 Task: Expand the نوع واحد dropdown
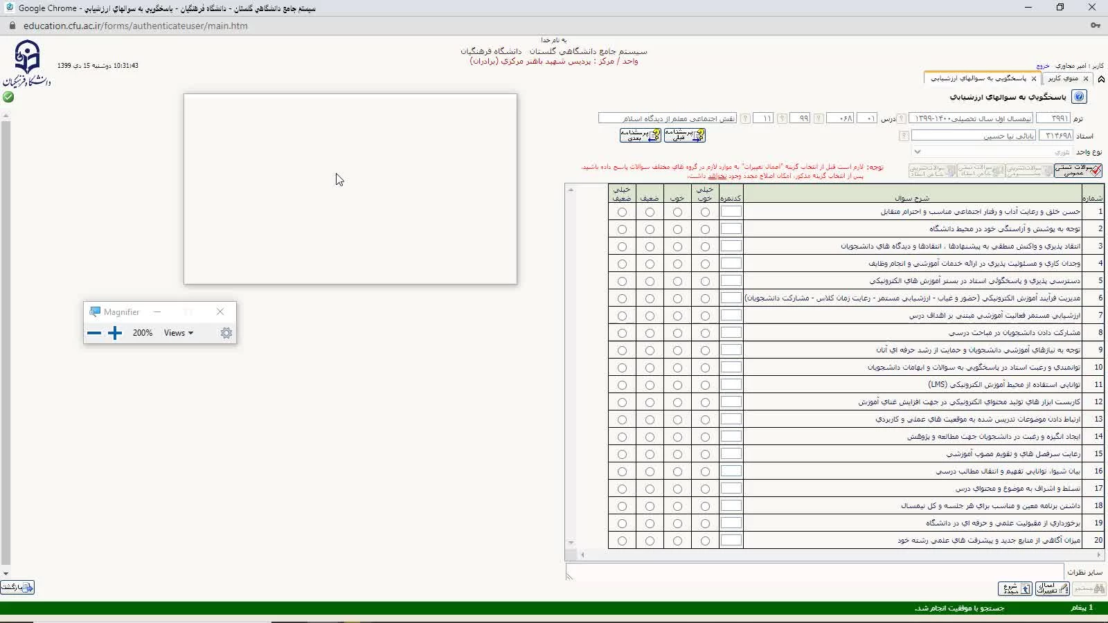918,152
